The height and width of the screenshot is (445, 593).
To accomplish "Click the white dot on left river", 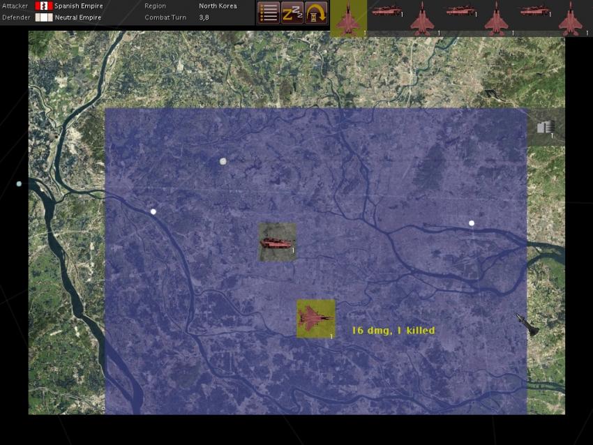I will (x=153, y=211).
